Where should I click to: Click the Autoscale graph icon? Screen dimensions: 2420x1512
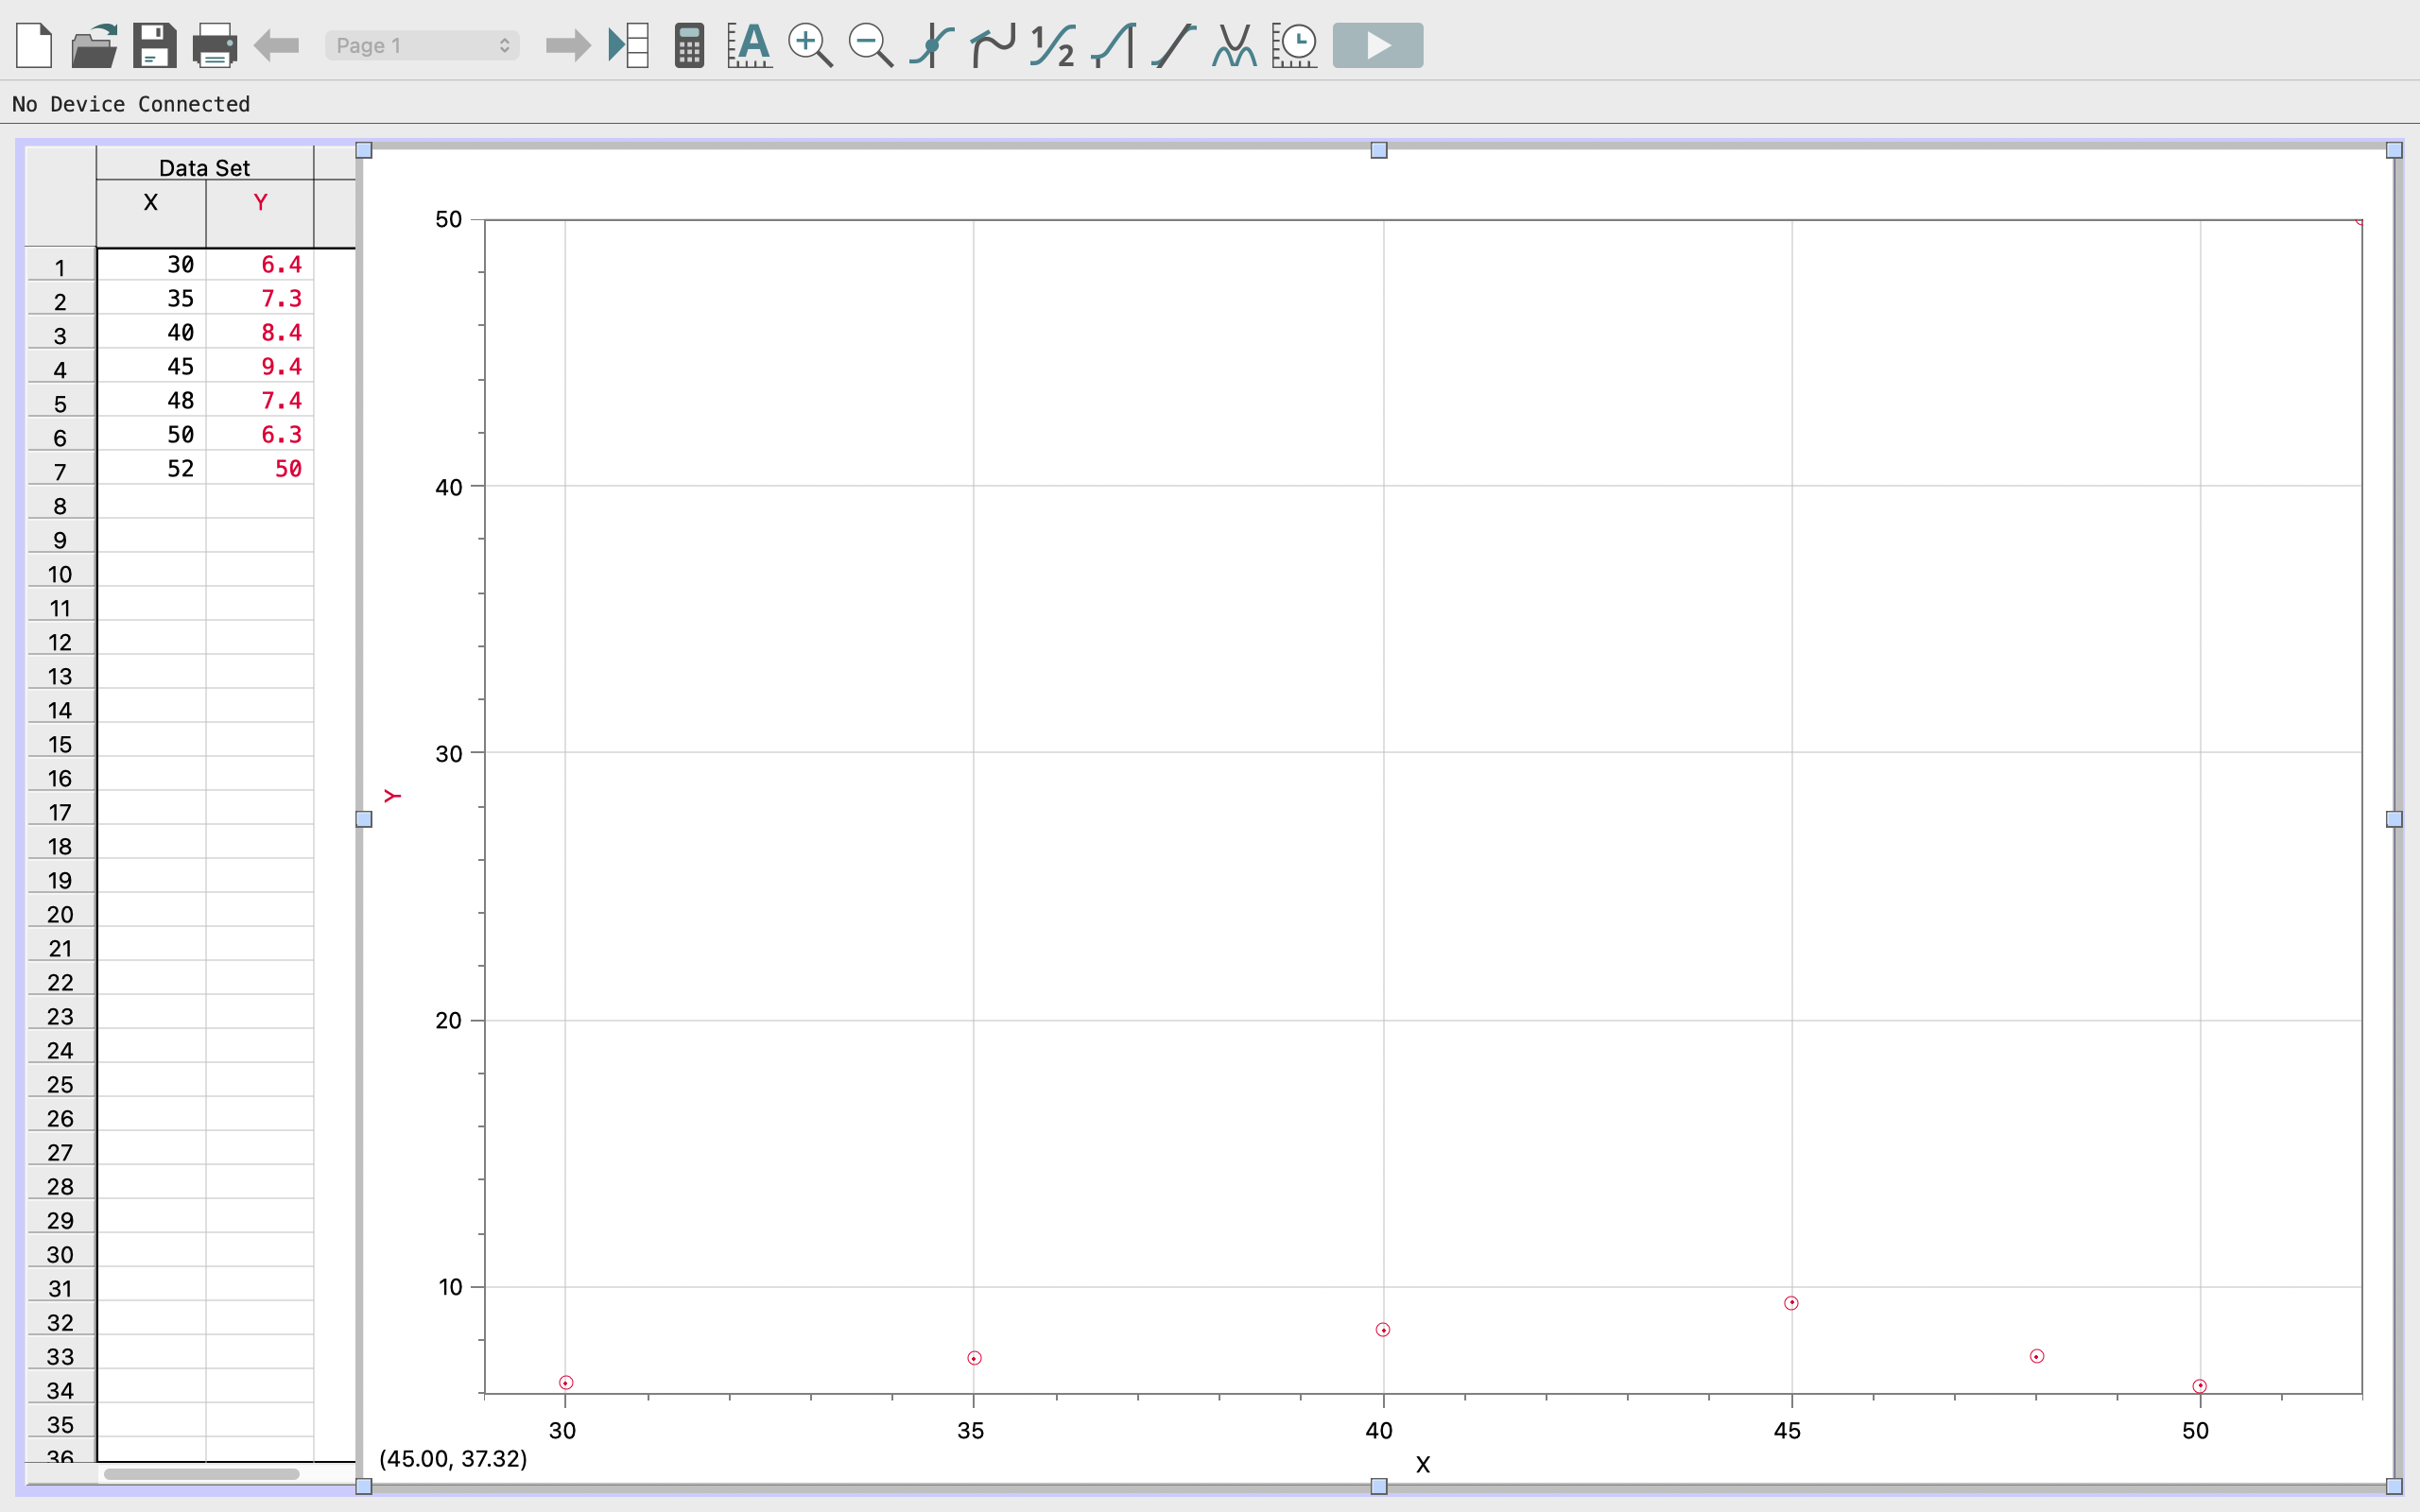tap(749, 45)
